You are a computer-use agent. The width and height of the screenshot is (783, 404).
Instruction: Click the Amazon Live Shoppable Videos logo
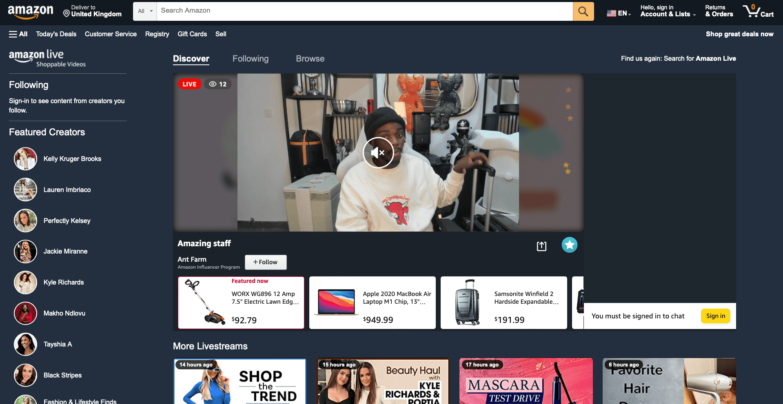point(47,58)
